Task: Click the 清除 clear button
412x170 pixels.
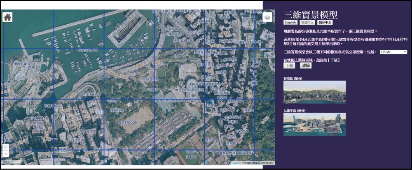Action: [305, 65]
